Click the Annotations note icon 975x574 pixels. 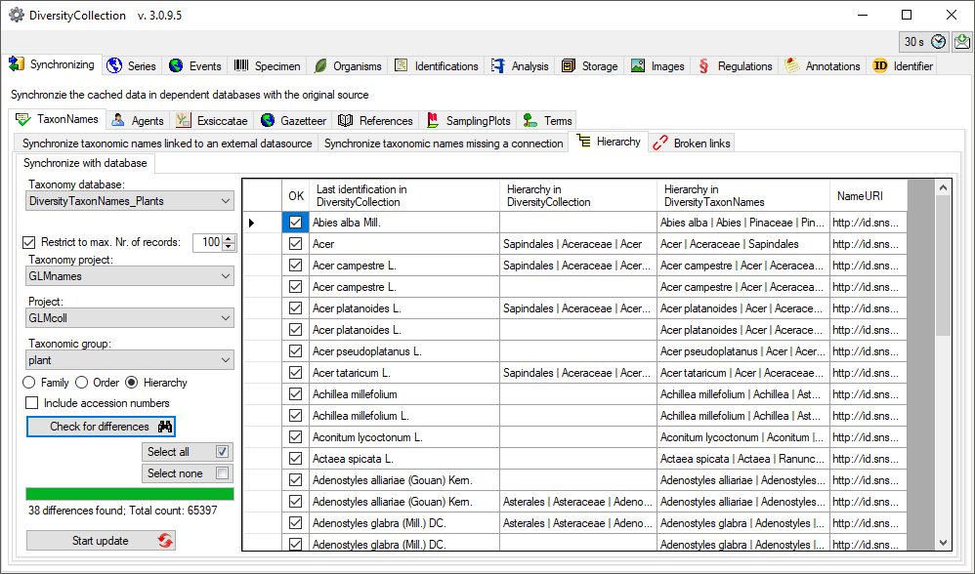coord(791,66)
